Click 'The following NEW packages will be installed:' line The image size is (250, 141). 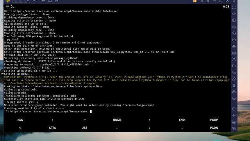click(x=39, y=36)
